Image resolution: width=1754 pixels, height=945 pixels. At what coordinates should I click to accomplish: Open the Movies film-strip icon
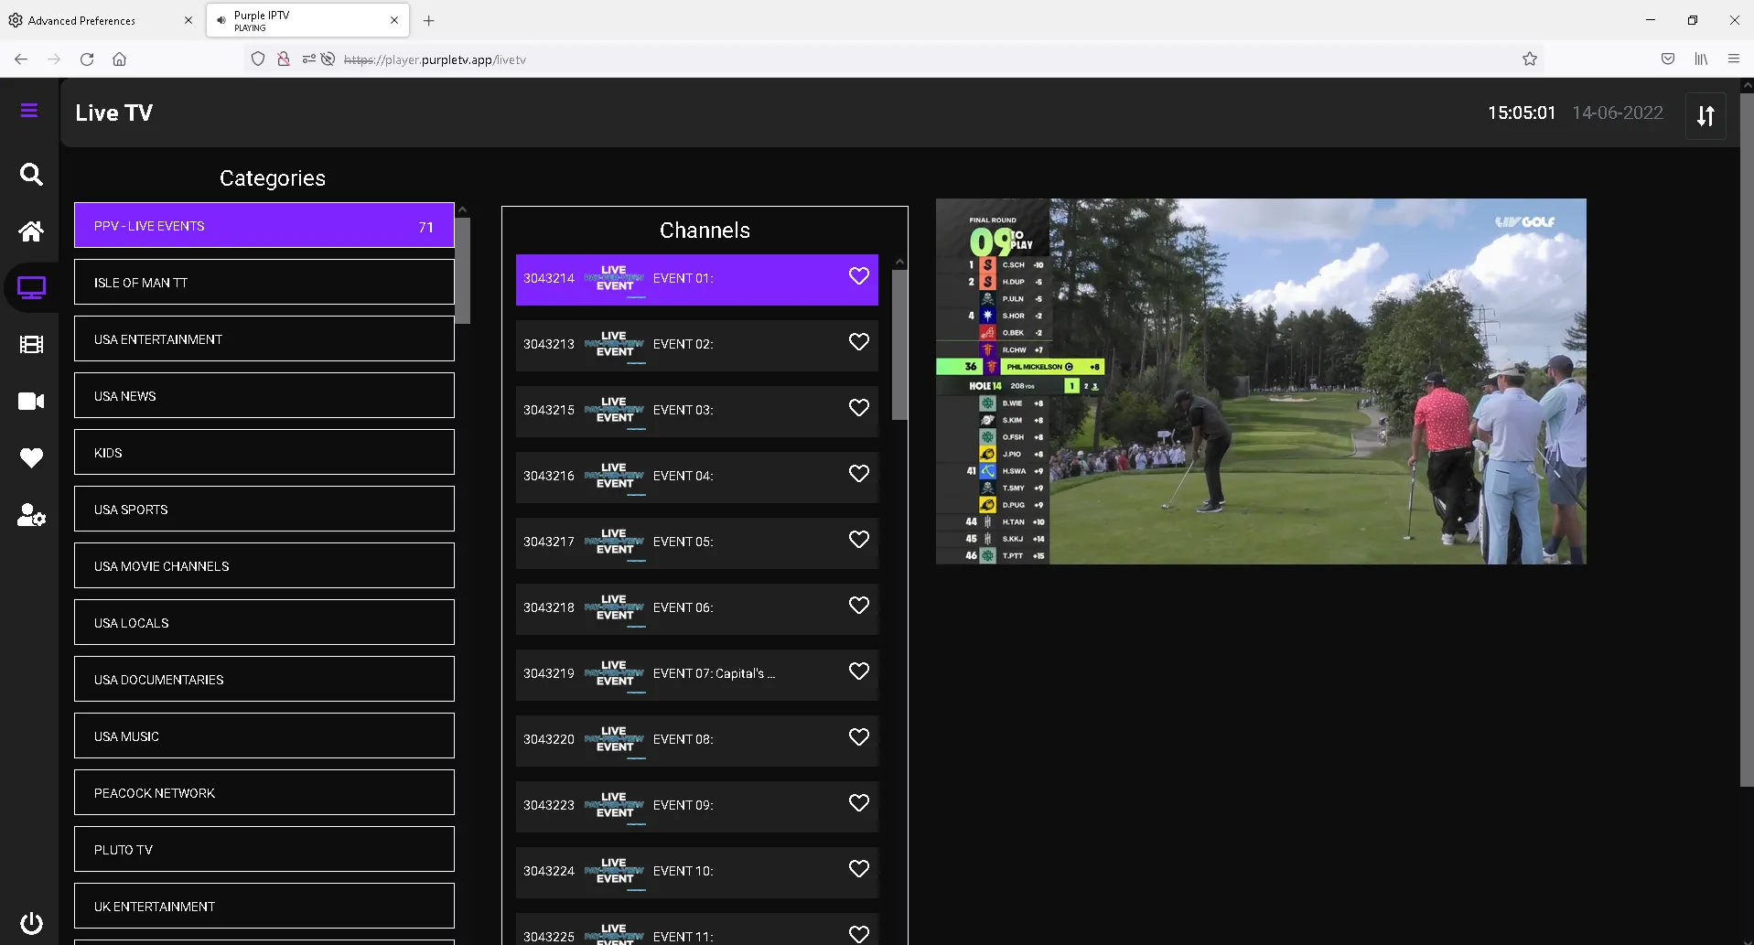coord(31,345)
